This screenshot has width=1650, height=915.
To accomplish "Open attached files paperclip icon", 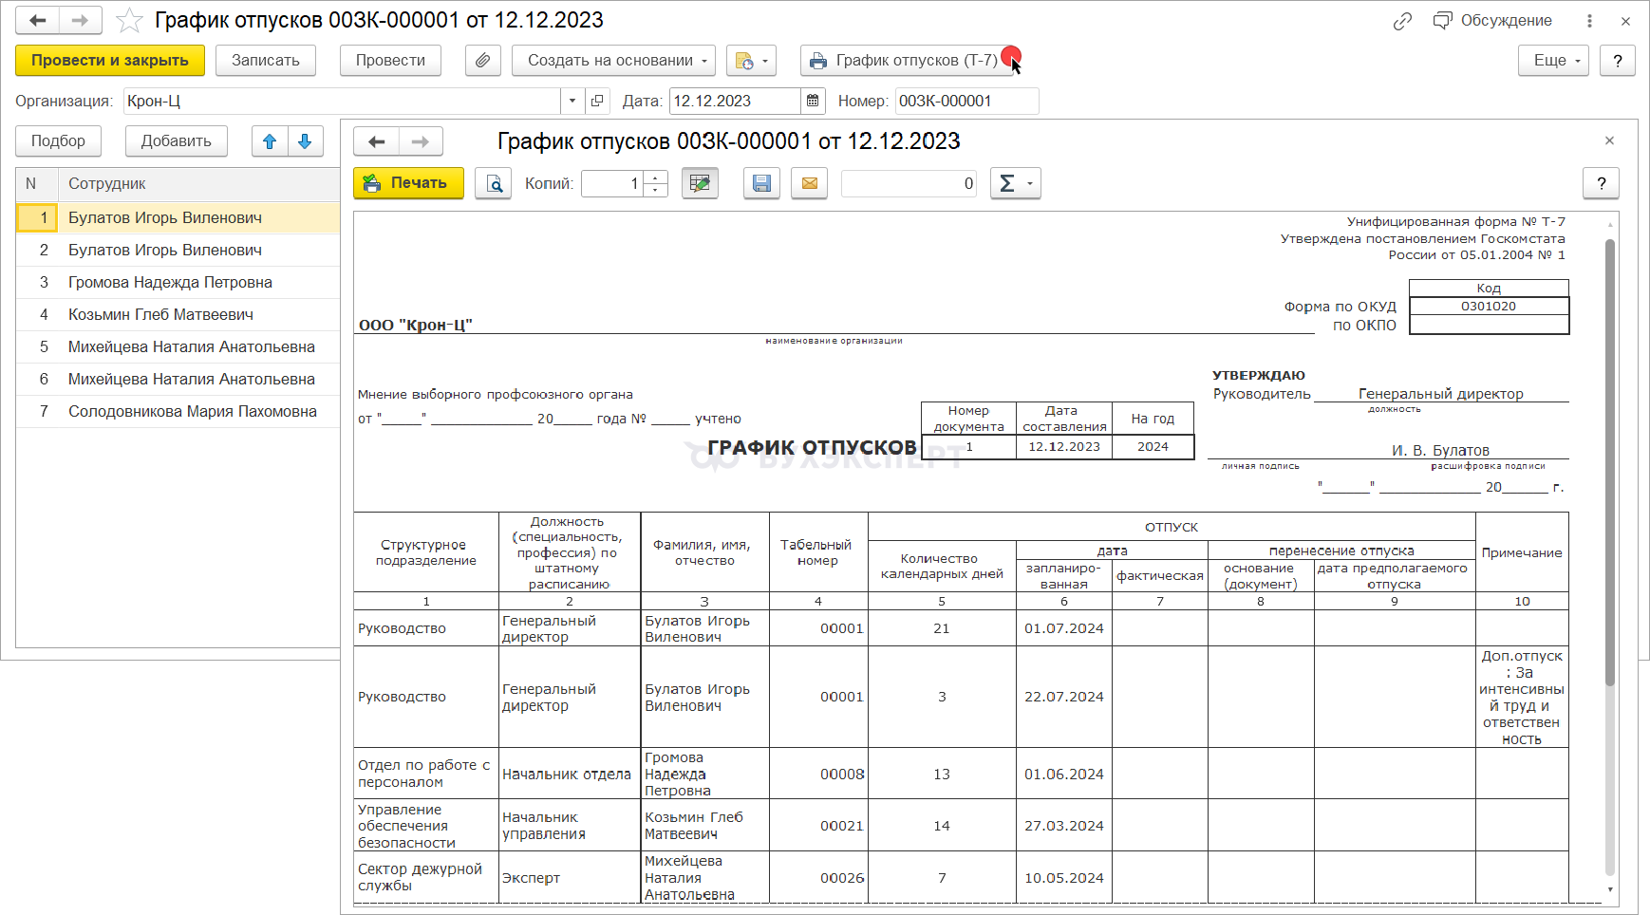I will tap(482, 60).
